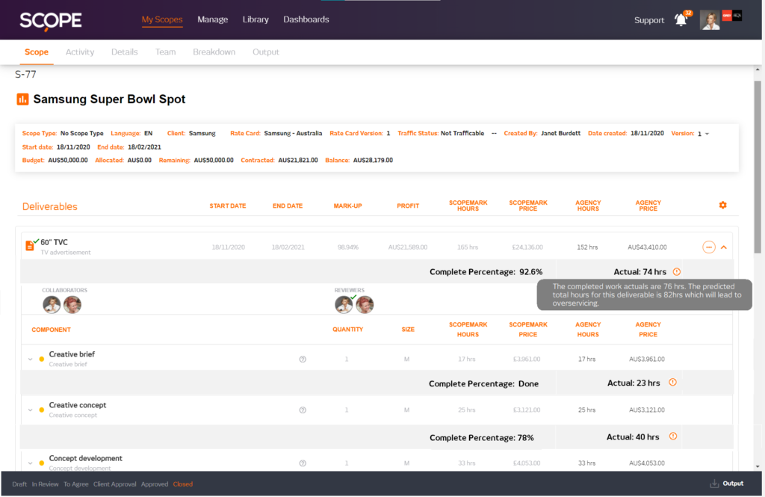Viewport: 765px width, 497px height.
Task: Select the Closed status
Action: coord(183,484)
